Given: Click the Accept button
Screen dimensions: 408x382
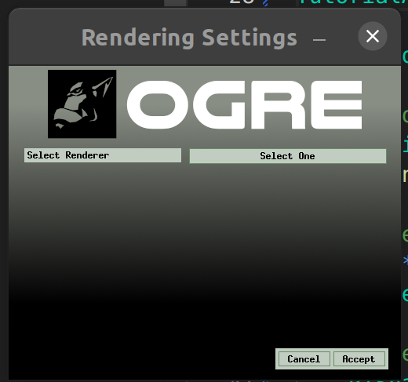Looking at the screenshot, I should 359,359.
